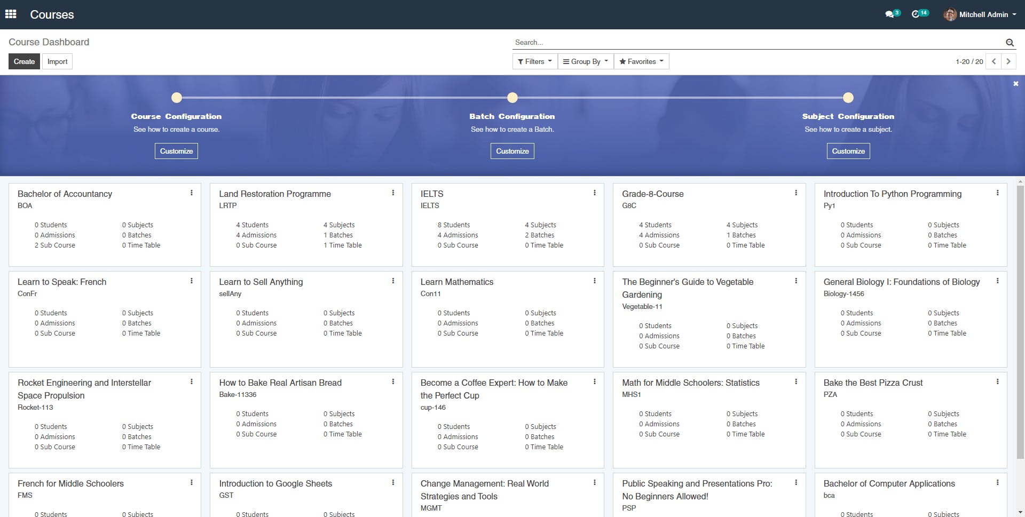Screen dimensions: 1025x517
Task: Expand the Group By options
Action: pos(585,61)
